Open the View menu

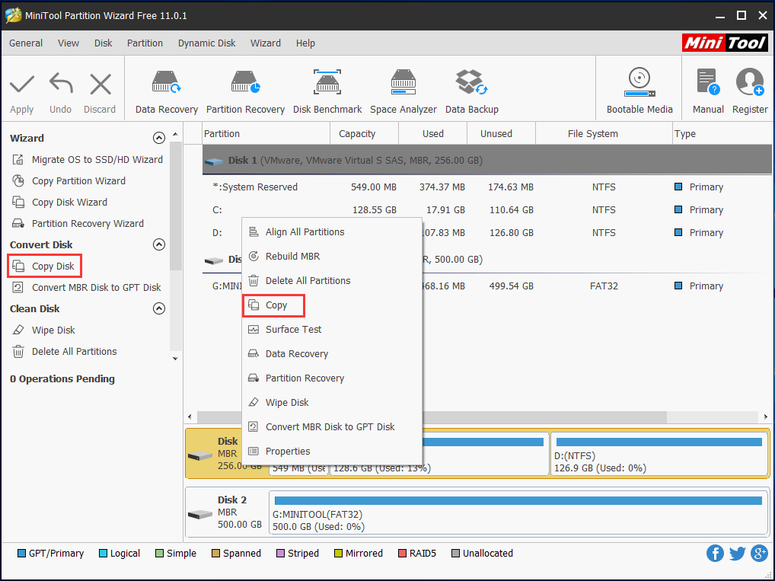pyautogui.click(x=69, y=43)
